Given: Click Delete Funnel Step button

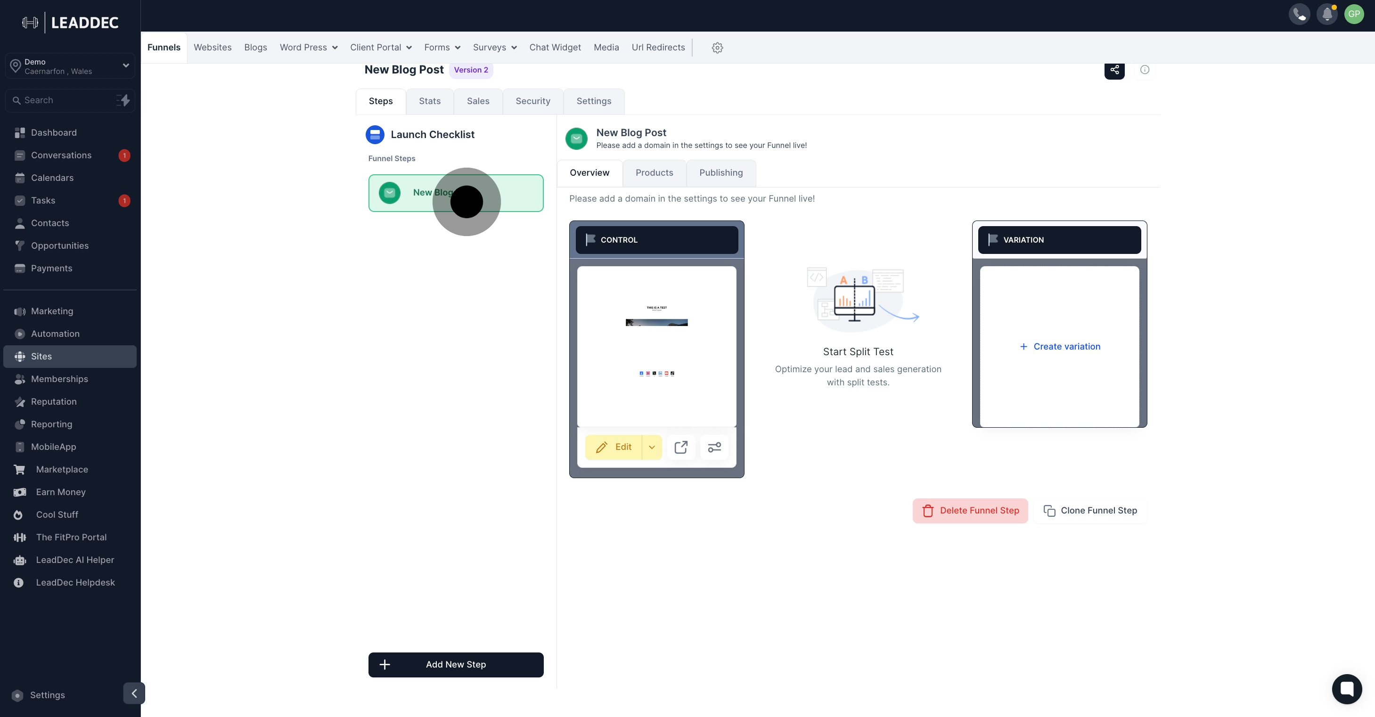Looking at the screenshot, I should tap(970, 511).
